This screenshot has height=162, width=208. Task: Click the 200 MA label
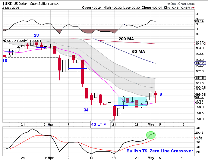126,39
